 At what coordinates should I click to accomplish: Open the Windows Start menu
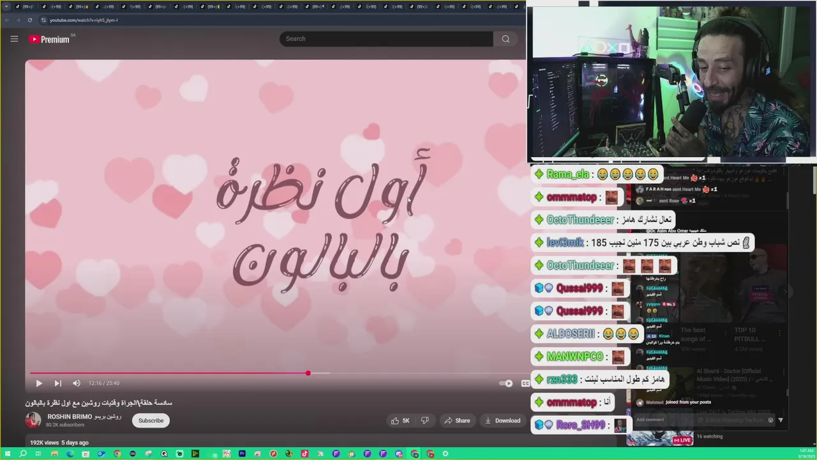7,454
